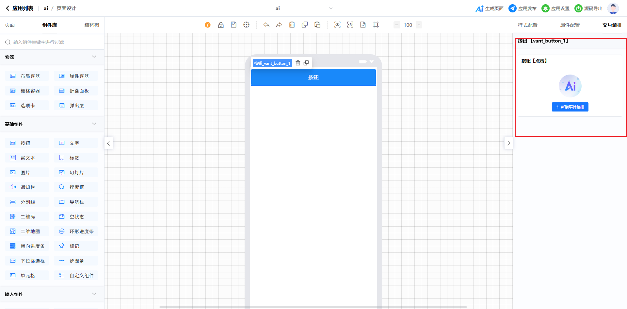Viewport: 627px width, 309px height.
Task: Toggle the lock icon in the toolbar
Action: 221,25
